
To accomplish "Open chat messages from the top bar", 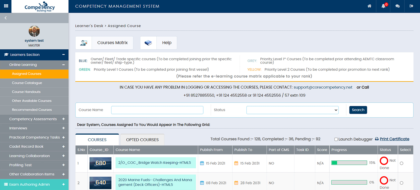I will click(397, 6).
